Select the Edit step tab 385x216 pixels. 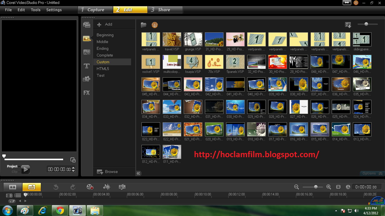(x=130, y=10)
